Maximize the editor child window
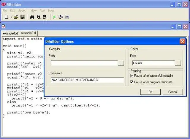190x139 pixels. tap(179, 27)
